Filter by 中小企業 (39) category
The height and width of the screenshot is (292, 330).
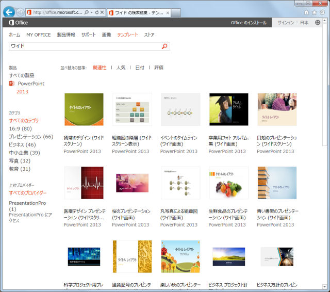(24, 153)
